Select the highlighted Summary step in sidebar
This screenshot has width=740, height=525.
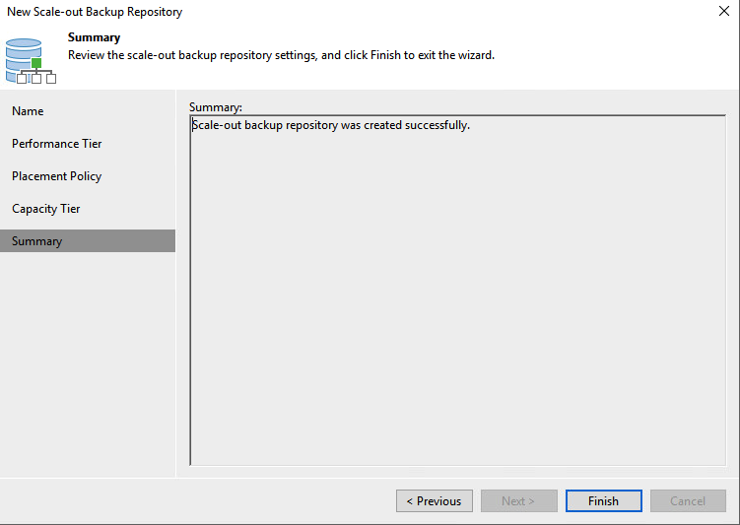coord(88,241)
